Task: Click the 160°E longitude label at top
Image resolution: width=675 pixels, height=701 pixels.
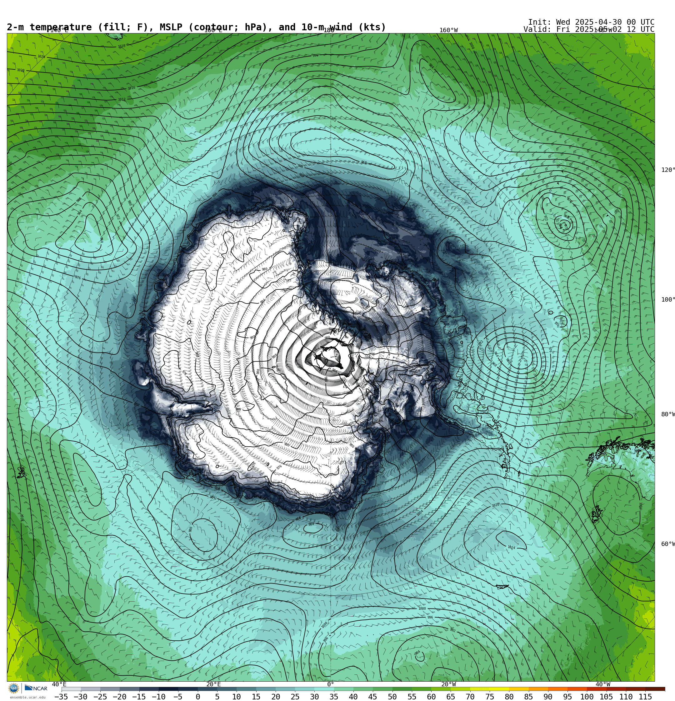Action: [x=213, y=30]
